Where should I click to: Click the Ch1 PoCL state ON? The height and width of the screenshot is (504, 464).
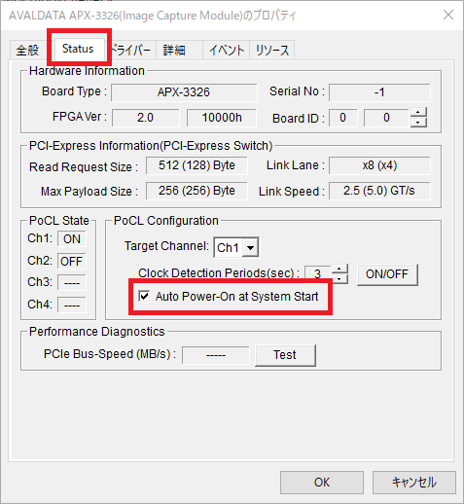(x=72, y=239)
